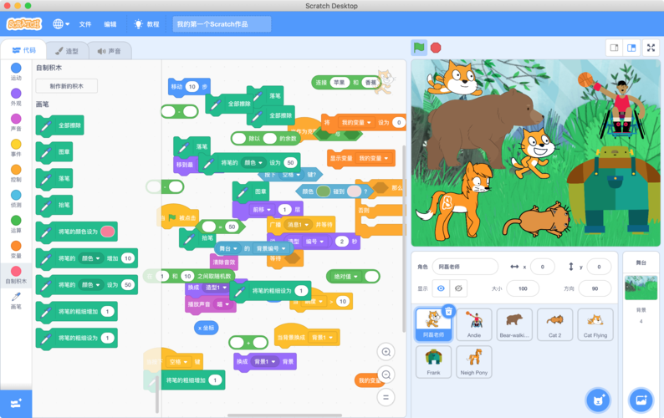This screenshot has height=418, width=664.
Task: Click the sprite name field 阿聂老师
Action: coord(466,267)
